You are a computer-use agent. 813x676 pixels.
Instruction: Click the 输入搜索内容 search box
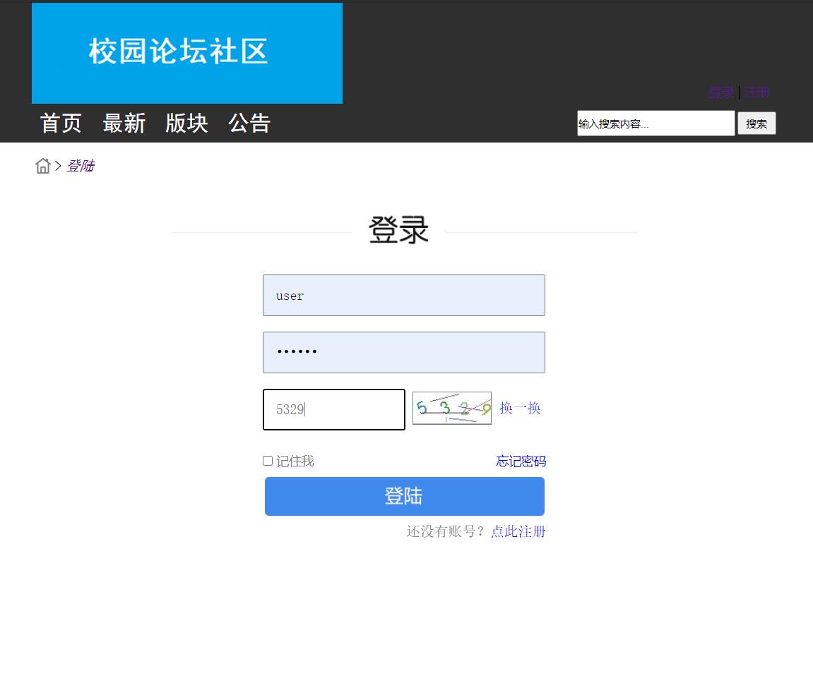[x=655, y=123]
